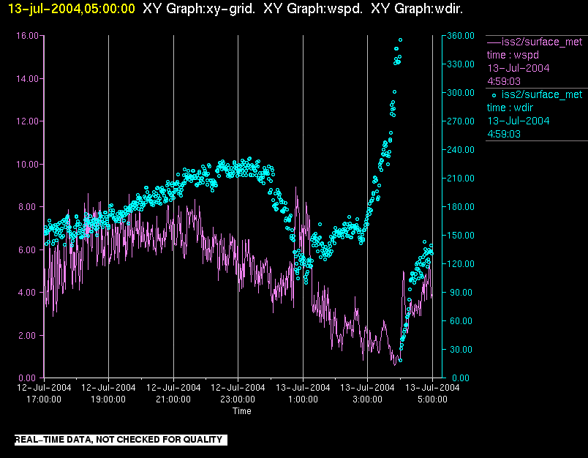Screen dimensions: 588x458
Task: Click the 240.00 wind direction axis label
Action: 461,150
